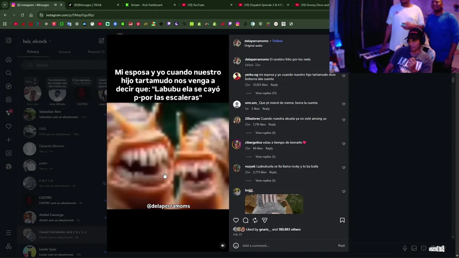Reply to yerko.og's comment
The image size is (459, 258).
[x=274, y=85]
